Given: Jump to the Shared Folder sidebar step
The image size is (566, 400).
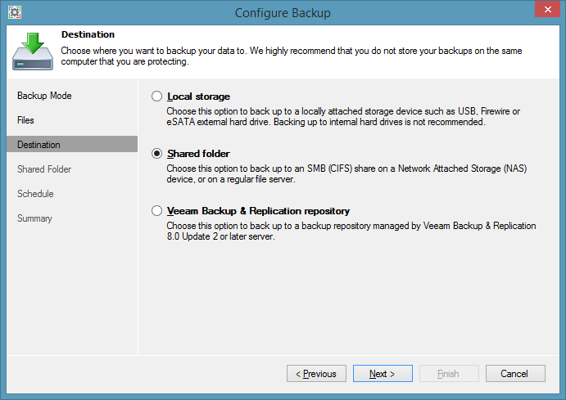Looking at the screenshot, I should [44, 169].
